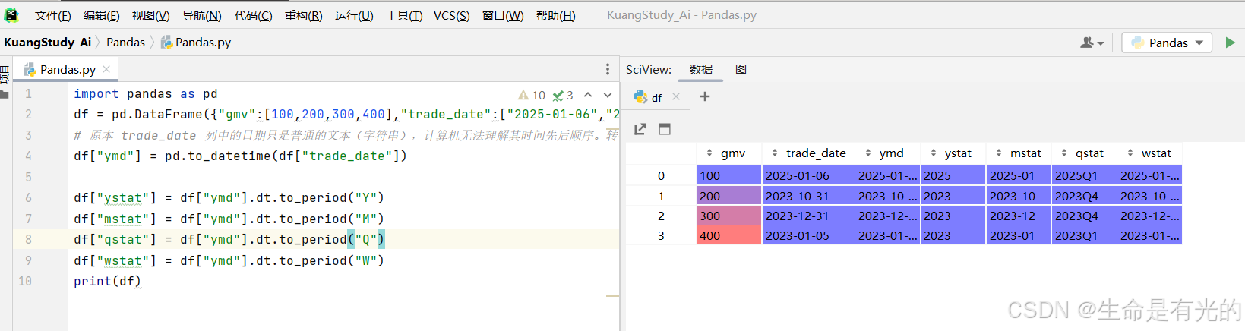Open df in external window icon

tap(640, 129)
